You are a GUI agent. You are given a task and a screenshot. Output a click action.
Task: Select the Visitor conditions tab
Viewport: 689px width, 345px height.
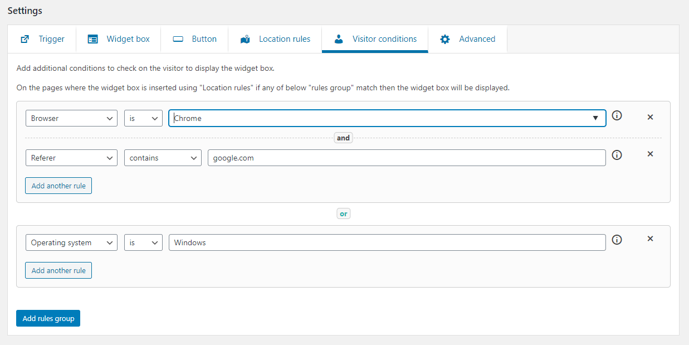[x=375, y=39]
